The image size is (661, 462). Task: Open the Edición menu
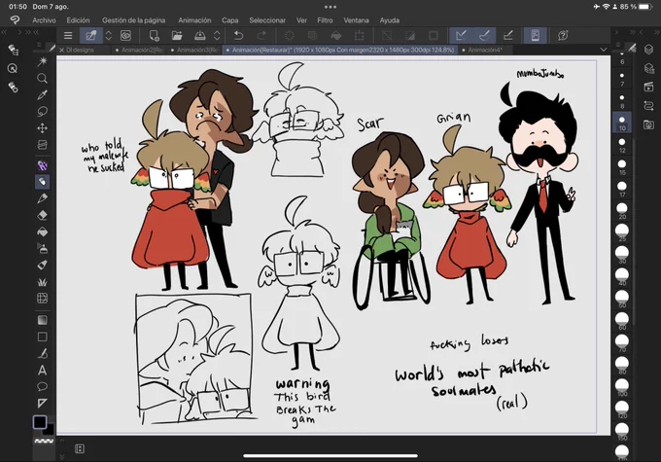click(x=78, y=20)
